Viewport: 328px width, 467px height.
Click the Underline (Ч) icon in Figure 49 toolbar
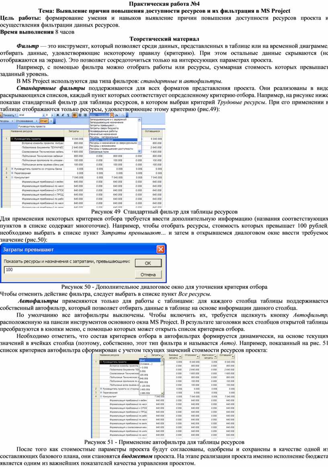pos(68,115)
